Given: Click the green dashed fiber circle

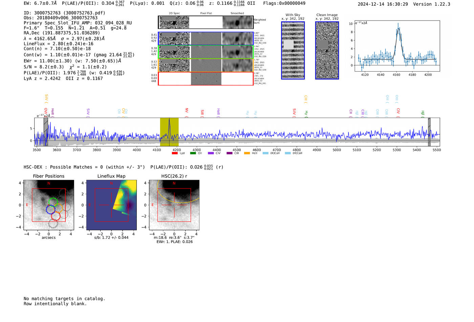Looking at the screenshot, I should coord(53,203).
